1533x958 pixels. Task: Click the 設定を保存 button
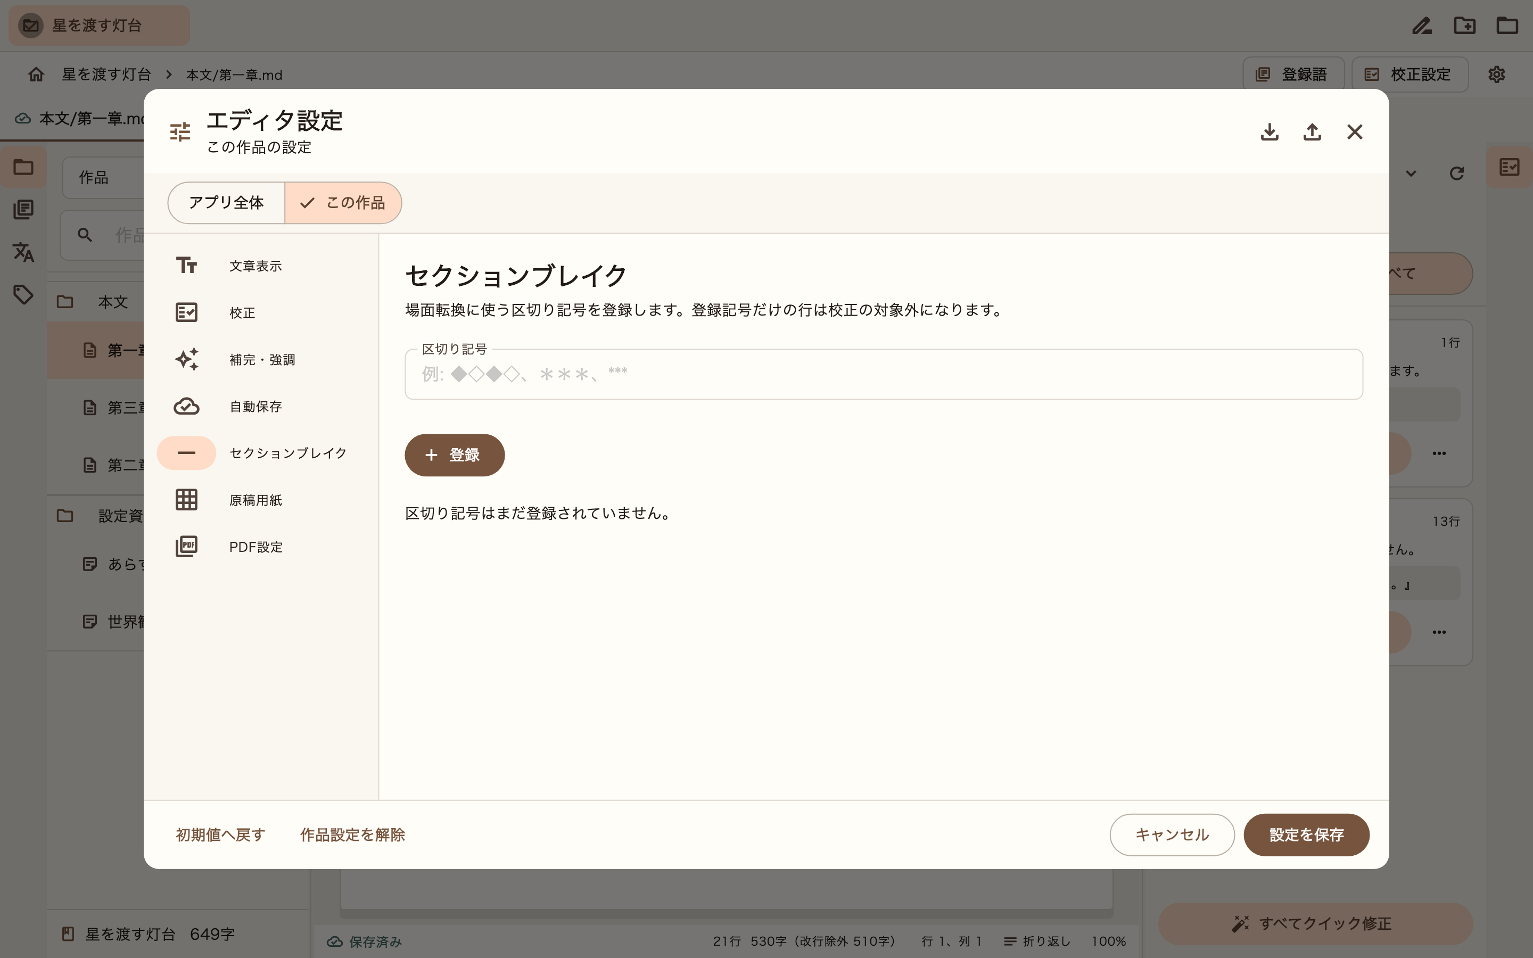click(x=1306, y=835)
